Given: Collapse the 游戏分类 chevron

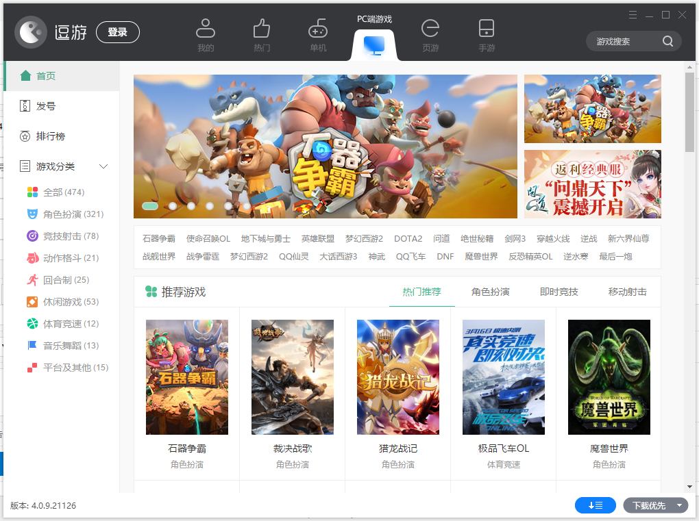Looking at the screenshot, I should click(x=103, y=166).
